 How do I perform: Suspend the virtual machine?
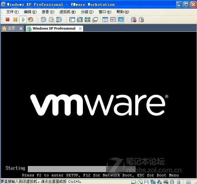click(x=15, y=20)
